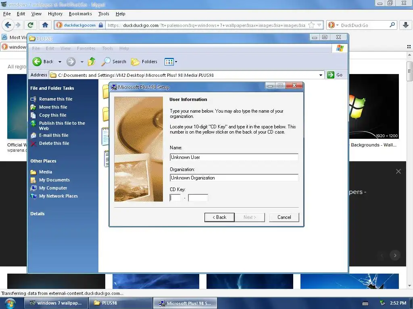Open the browser History menu
The width and height of the screenshot is (413, 309).
coord(55,14)
